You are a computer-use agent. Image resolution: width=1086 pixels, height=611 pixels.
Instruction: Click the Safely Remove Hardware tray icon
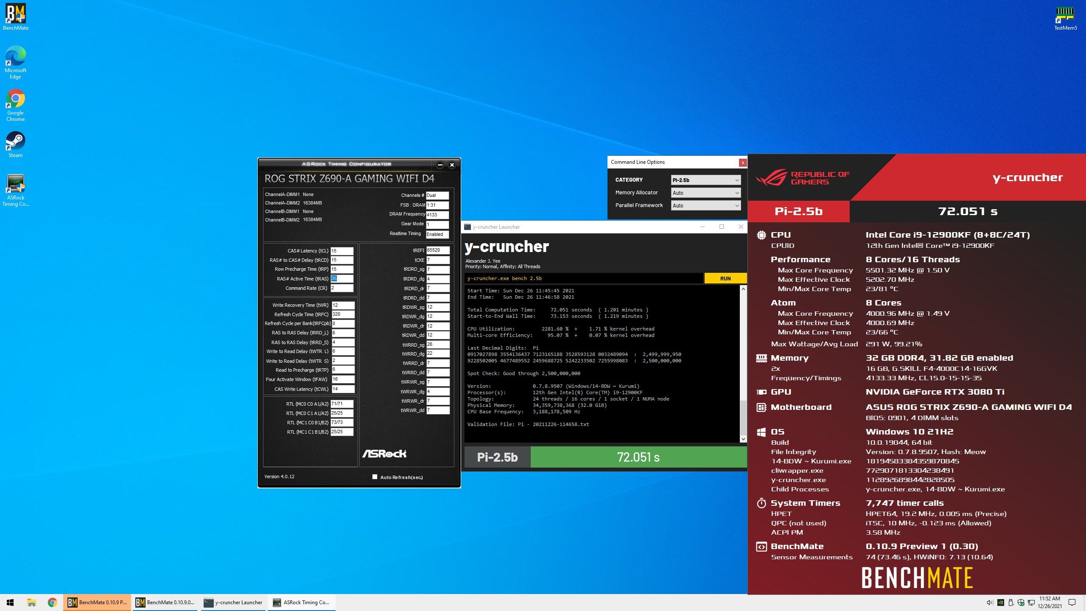[1011, 603]
